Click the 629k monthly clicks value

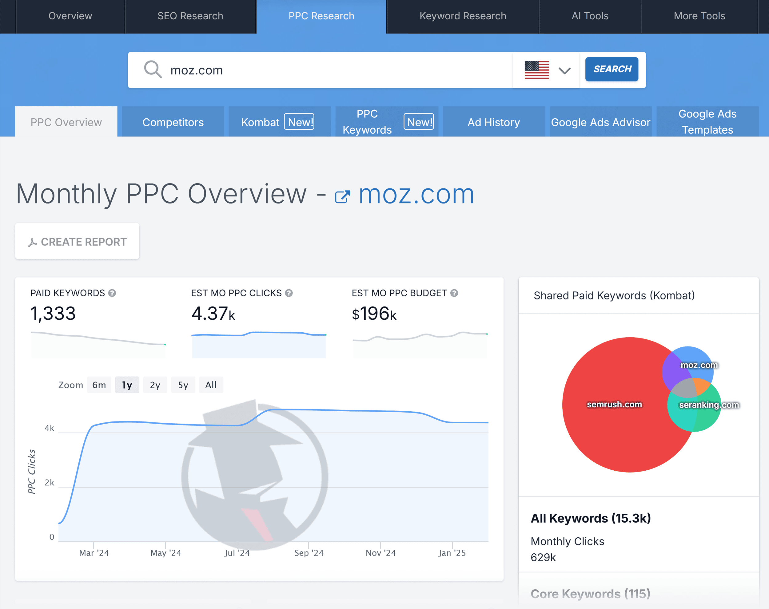(543, 557)
